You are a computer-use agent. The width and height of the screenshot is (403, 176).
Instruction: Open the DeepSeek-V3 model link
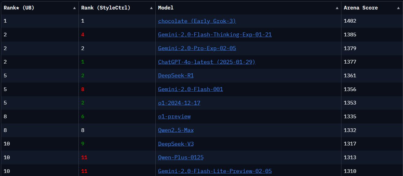tap(176, 144)
